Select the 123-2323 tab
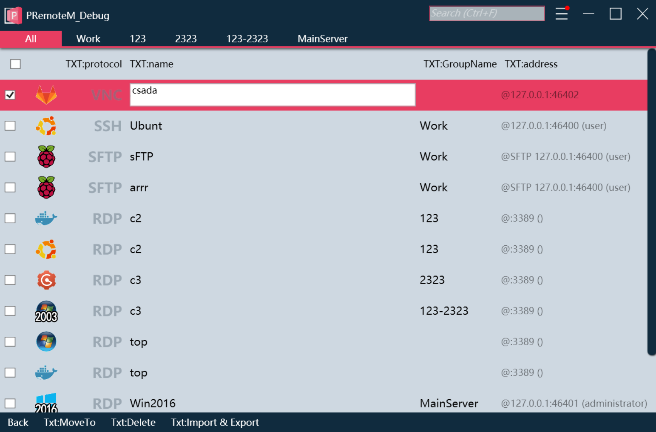The width and height of the screenshot is (656, 432). pos(247,39)
